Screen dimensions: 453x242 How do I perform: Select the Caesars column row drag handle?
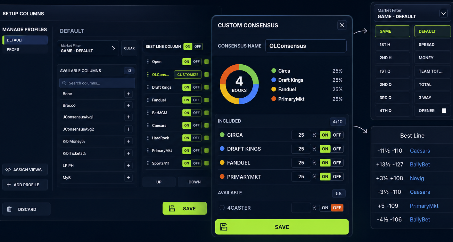[148, 125]
